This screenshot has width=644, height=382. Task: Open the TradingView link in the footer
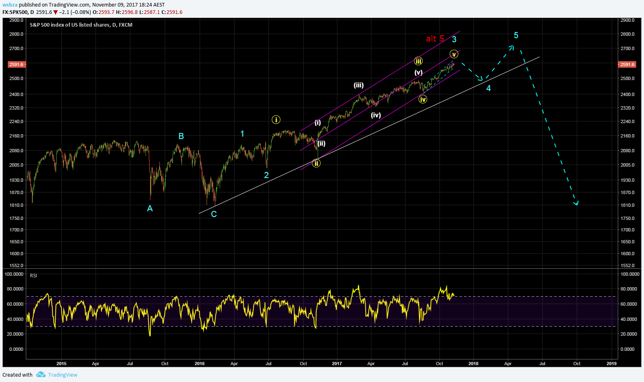pyautogui.click(x=63, y=375)
